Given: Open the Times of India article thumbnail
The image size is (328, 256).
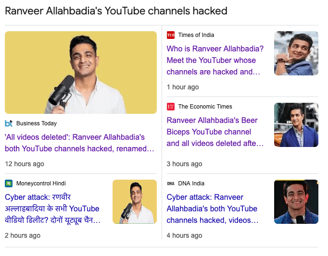Looking at the screenshot, I should (x=296, y=53).
